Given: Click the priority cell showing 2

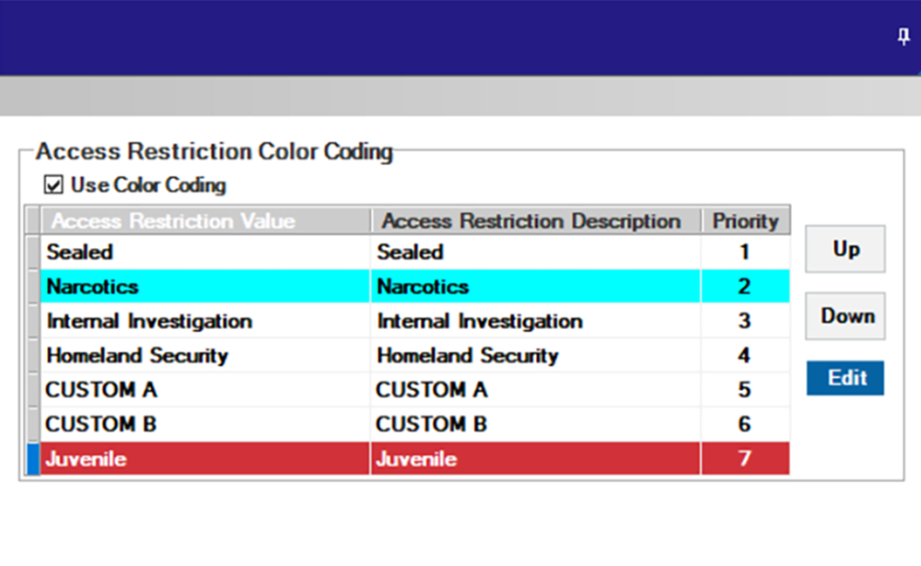Looking at the screenshot, I should tap(746, 287).
